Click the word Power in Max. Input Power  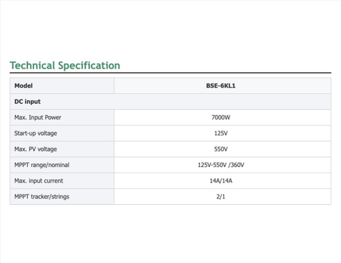coord(53,117)
